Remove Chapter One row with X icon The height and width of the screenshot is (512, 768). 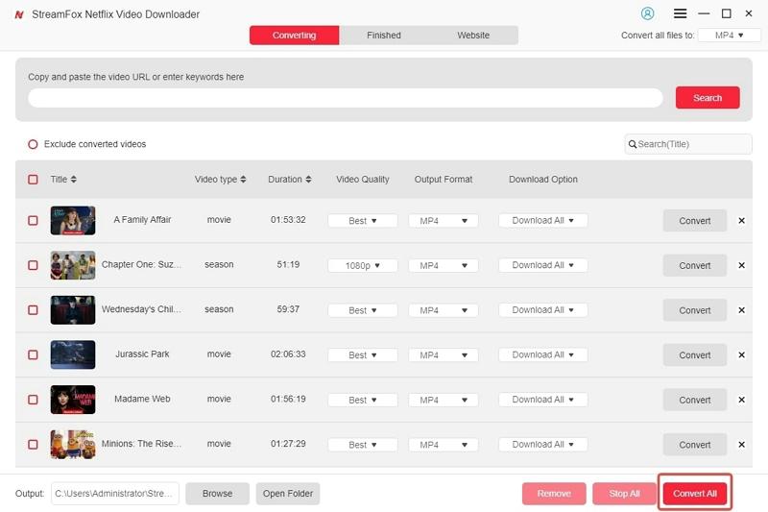[741, 265]
